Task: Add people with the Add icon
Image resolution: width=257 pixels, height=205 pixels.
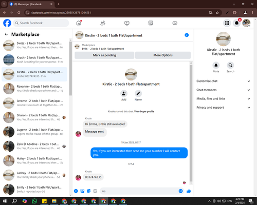Action: [x=124, y=94]
